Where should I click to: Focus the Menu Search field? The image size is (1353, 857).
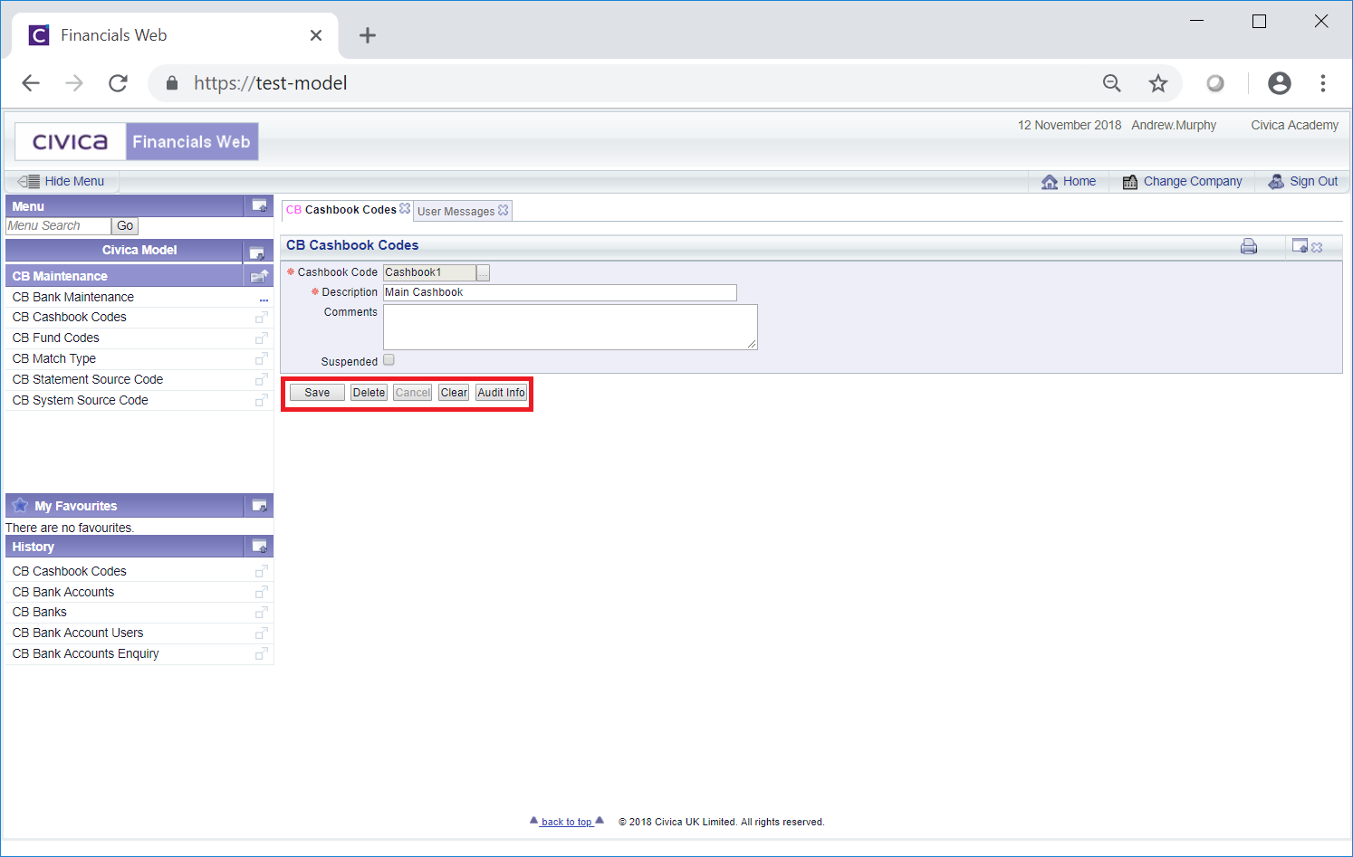pyautogui.click(x=58, y=226)
